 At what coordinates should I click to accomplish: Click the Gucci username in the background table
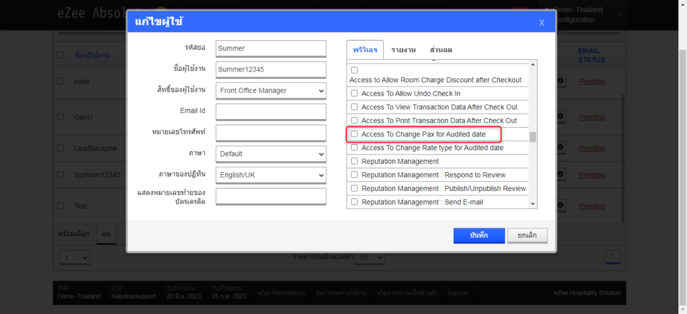coord(83,117)
